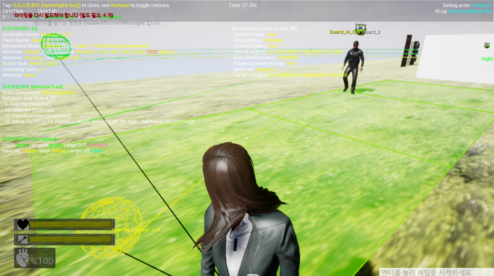The width and height of the screenshot is (494, 276).
Task: Click the Controller Name line
Action: pyautogui.click(x=37, y=34)
